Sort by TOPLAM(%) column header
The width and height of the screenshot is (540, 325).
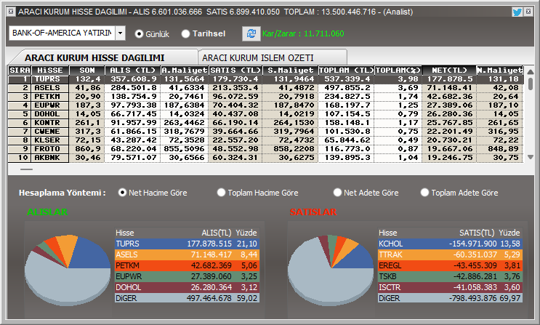click(398, 71)
